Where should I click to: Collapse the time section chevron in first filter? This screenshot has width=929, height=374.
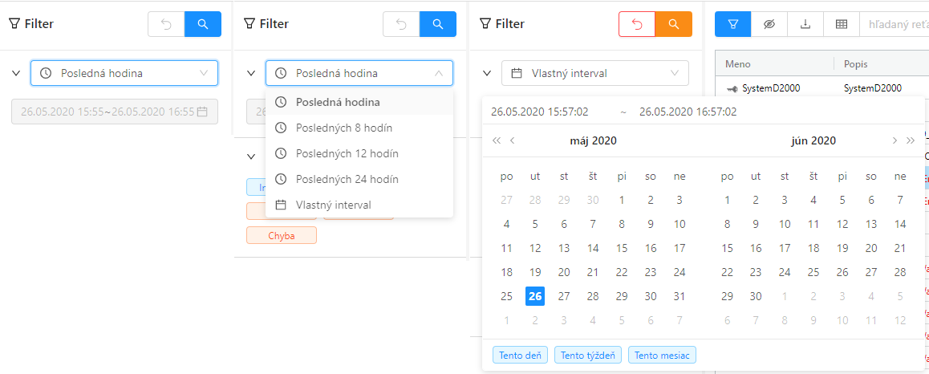[16, 73]
